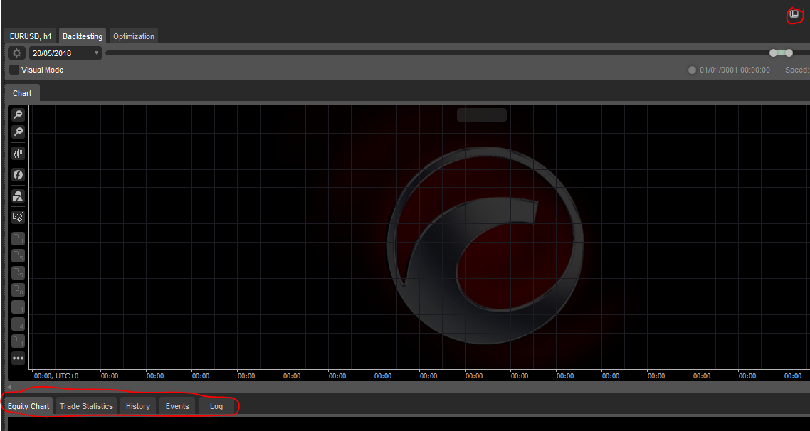810x431 pixels.
Task: Open candlestick chart type selector
Action: 18,154
